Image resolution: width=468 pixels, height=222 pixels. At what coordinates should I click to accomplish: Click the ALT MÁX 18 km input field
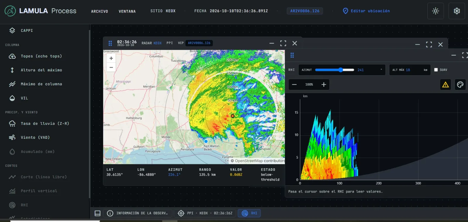click(409, 70)
